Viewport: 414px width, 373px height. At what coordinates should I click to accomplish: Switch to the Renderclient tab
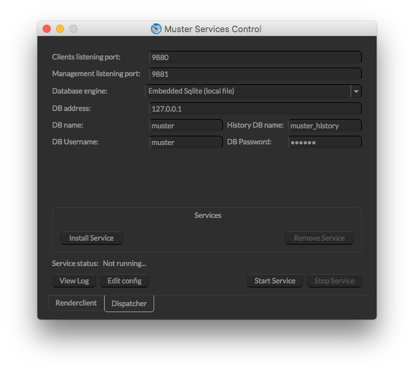pyautogui.click(x=76, y=303)
